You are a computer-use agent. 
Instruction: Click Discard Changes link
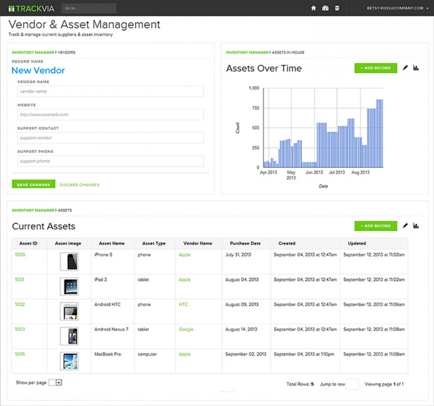[80, 184]
